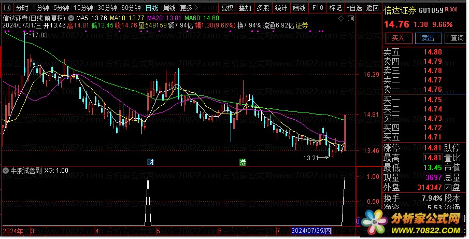This screenshot has width=469, height=239.
Task: Click the 叠加 overlay button
Action: [x=245, y=8]
